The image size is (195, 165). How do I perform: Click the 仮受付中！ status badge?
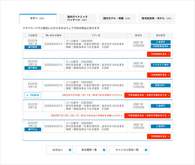[161, 85]
